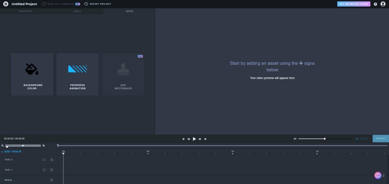Open the purple chat widget icon
The width and height of the screenshot is (389, 184).
pyautogui.click(x=378, y=175)
